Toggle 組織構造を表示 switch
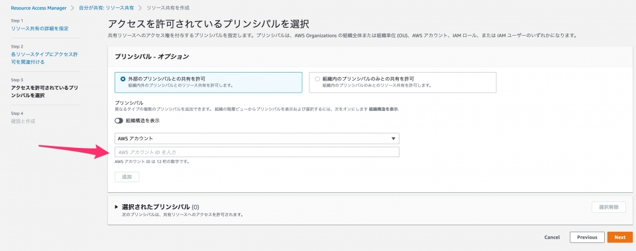The width and height of the screenshot is (636, 251). [119, 121]
